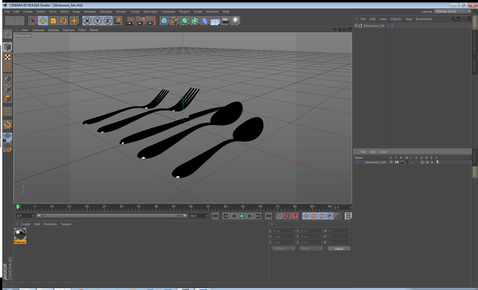Image resolution: width=478 pixels, height=290 pixels.
Task: Toggle the Y axis lock
Action: tap(97, 21)
